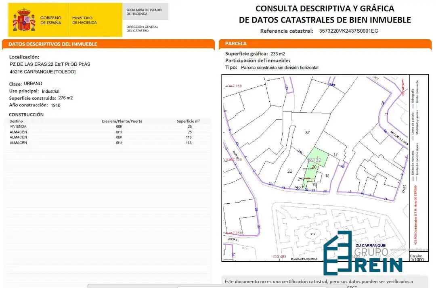Click the 'AGUAS' street label on map
Viewport: 436px width, 288px height.
233,239
